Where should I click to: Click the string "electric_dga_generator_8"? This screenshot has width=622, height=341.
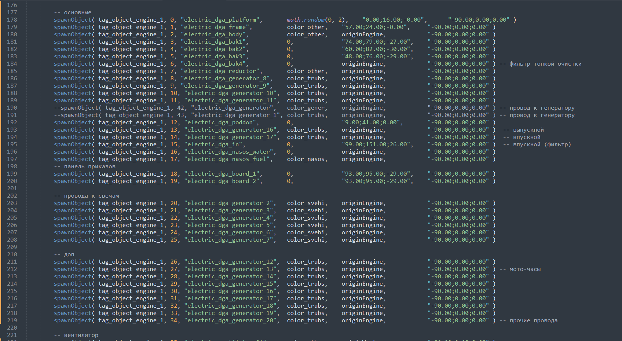[225, 78]
